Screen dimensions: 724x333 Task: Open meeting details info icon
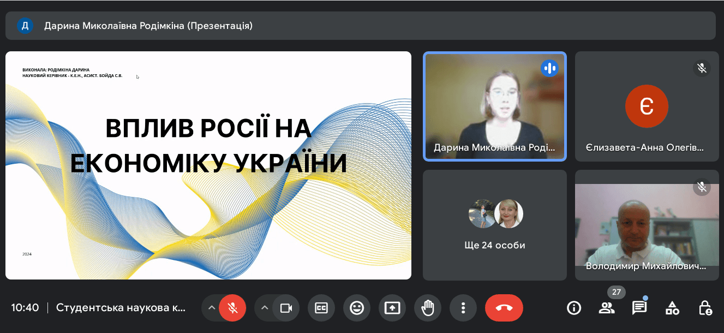(x=574, y=308)
